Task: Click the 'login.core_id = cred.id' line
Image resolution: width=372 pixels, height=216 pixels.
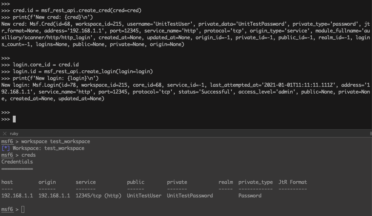Action: tap(45, 65)
